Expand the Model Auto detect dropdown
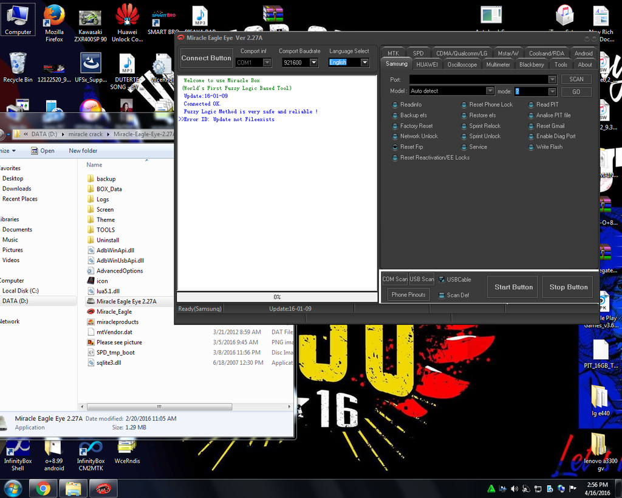 coord(490,91)
